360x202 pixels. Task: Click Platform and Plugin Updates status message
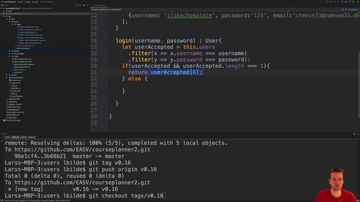pyautogui.click(x=37, y=201)
